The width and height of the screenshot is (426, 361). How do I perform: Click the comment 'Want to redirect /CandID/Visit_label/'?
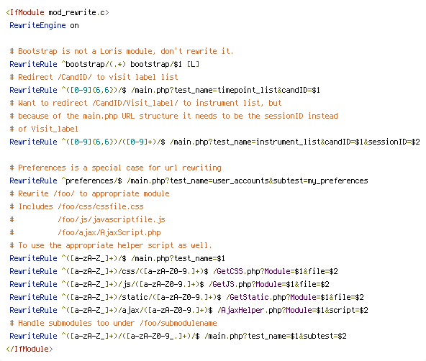(x=145, y=103)
